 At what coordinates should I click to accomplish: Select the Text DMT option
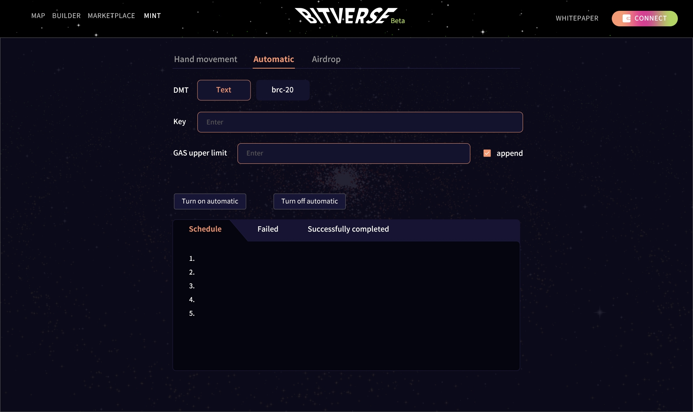224,90
